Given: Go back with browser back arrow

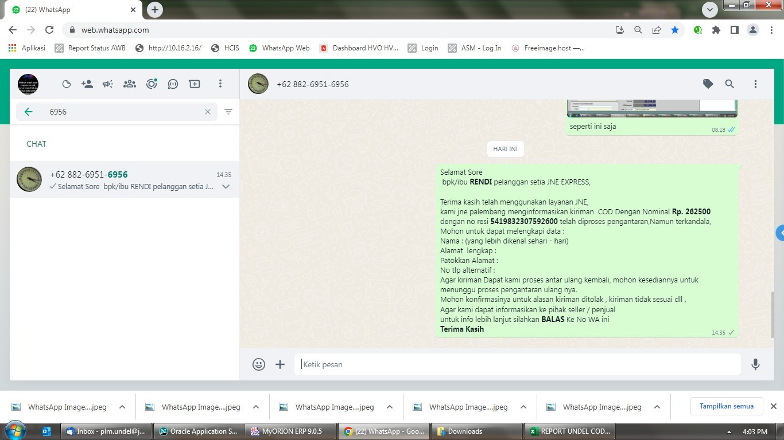Looking at the screenshot, I should tap(13, 30).
